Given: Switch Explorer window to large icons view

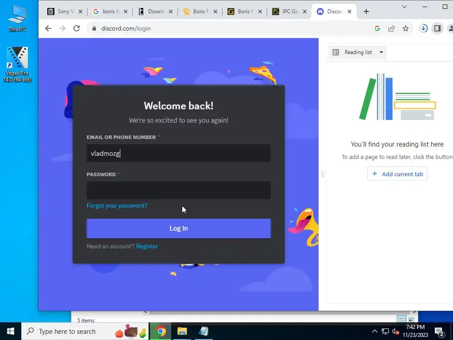Looking at the screenshot, I should (411, 320).
